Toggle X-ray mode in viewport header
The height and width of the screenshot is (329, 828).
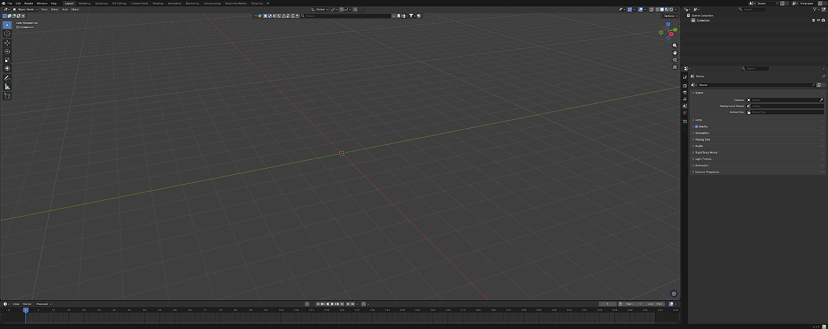651,9
